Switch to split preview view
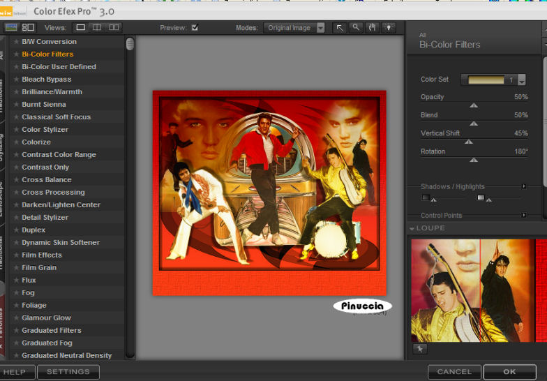The height and width of the screenshot is (381, 547). click(x=97, y=27)
